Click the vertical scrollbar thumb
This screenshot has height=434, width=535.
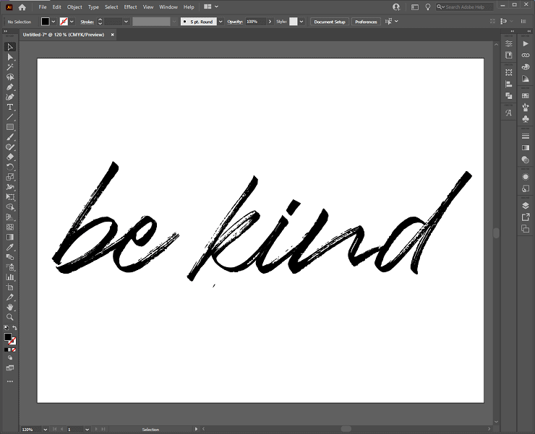pyautogui.click(x=497, y=233)
